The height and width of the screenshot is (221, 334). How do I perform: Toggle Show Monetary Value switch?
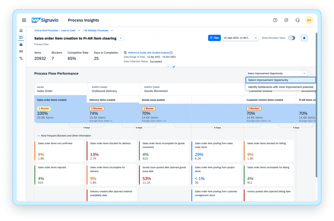tap(292, 38)
